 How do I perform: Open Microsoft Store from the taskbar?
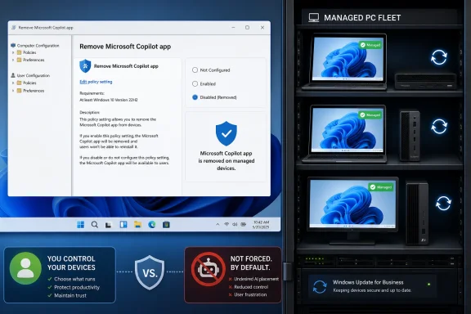click(166, 225)
